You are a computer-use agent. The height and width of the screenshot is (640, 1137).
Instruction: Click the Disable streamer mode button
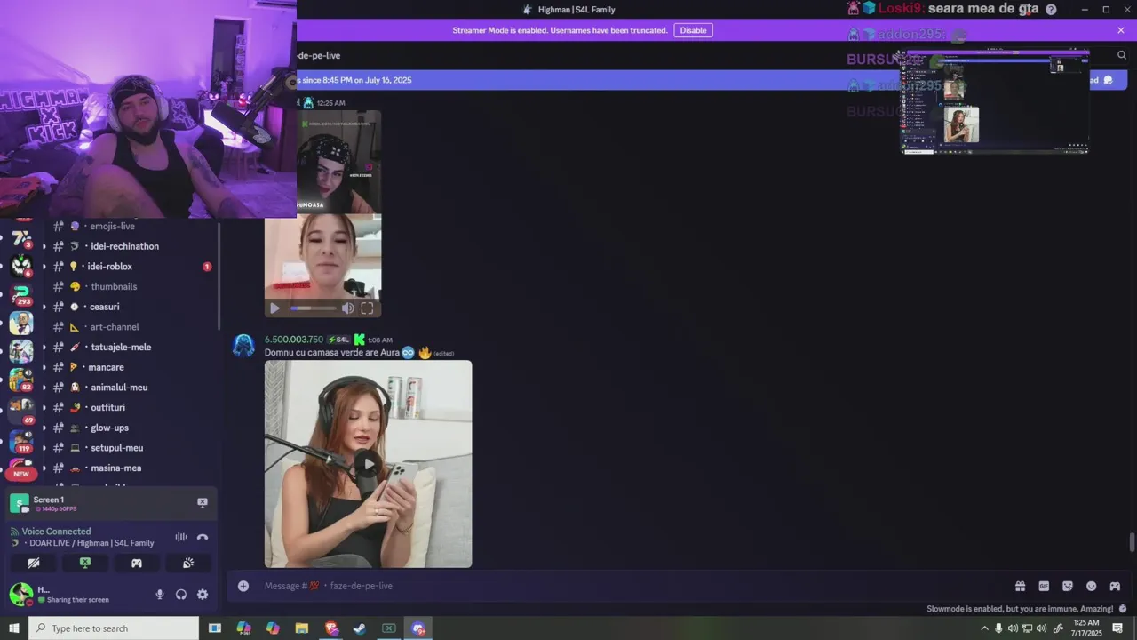coord(693,30)
